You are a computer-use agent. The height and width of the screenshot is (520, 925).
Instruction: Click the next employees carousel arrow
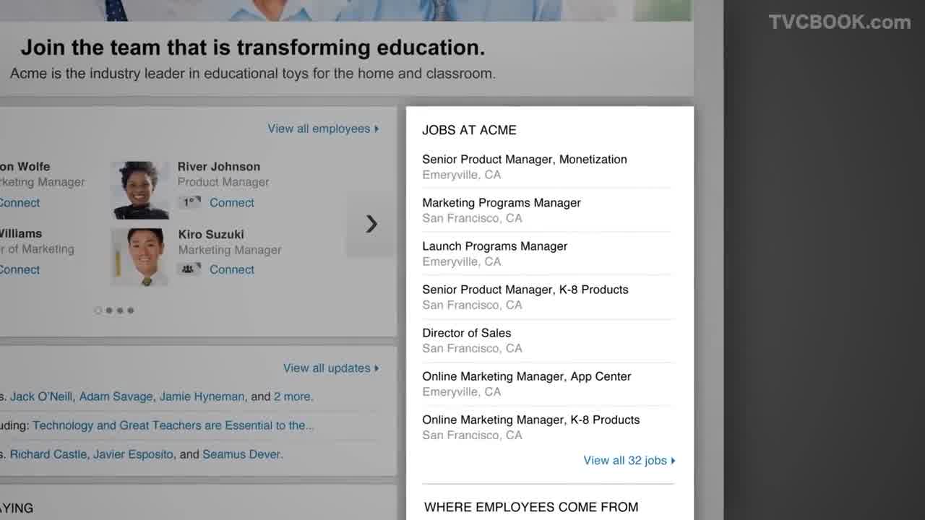371,224
